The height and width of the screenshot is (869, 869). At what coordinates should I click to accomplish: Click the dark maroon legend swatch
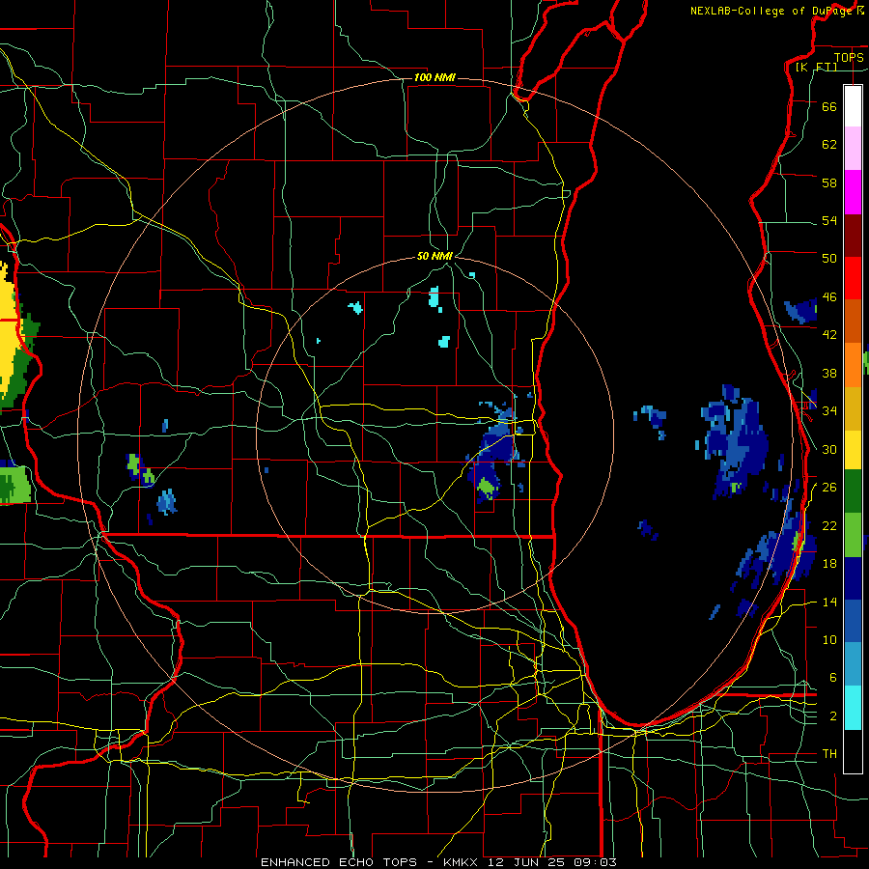(853, 235)
